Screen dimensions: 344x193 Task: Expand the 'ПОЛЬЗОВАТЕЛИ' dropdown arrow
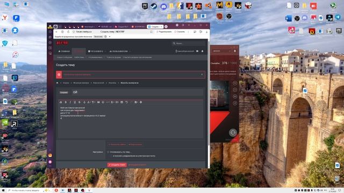(x=130, y=51)
